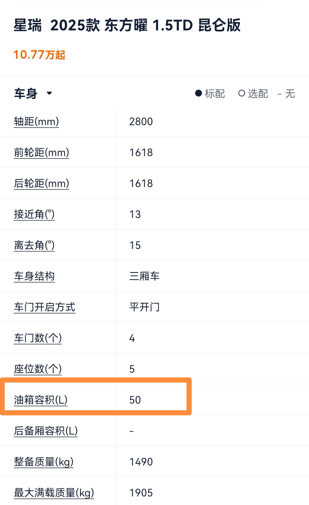Select the 车身 section heading

tap(26, 93)
